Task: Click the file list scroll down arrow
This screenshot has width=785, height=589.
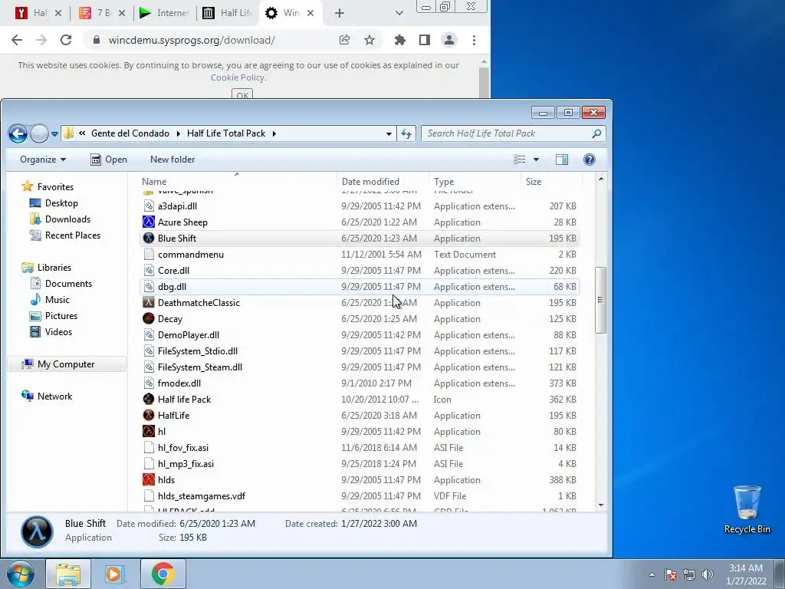Action: click(601, 505)
